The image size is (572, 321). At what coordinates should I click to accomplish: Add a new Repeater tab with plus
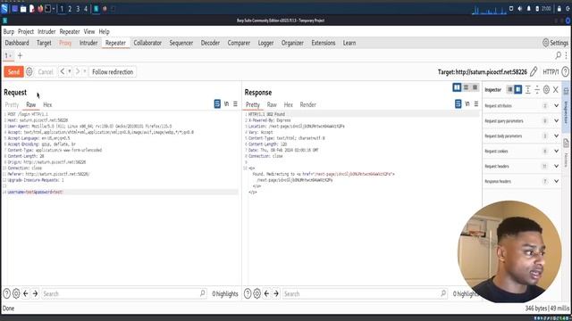point(20,55)
